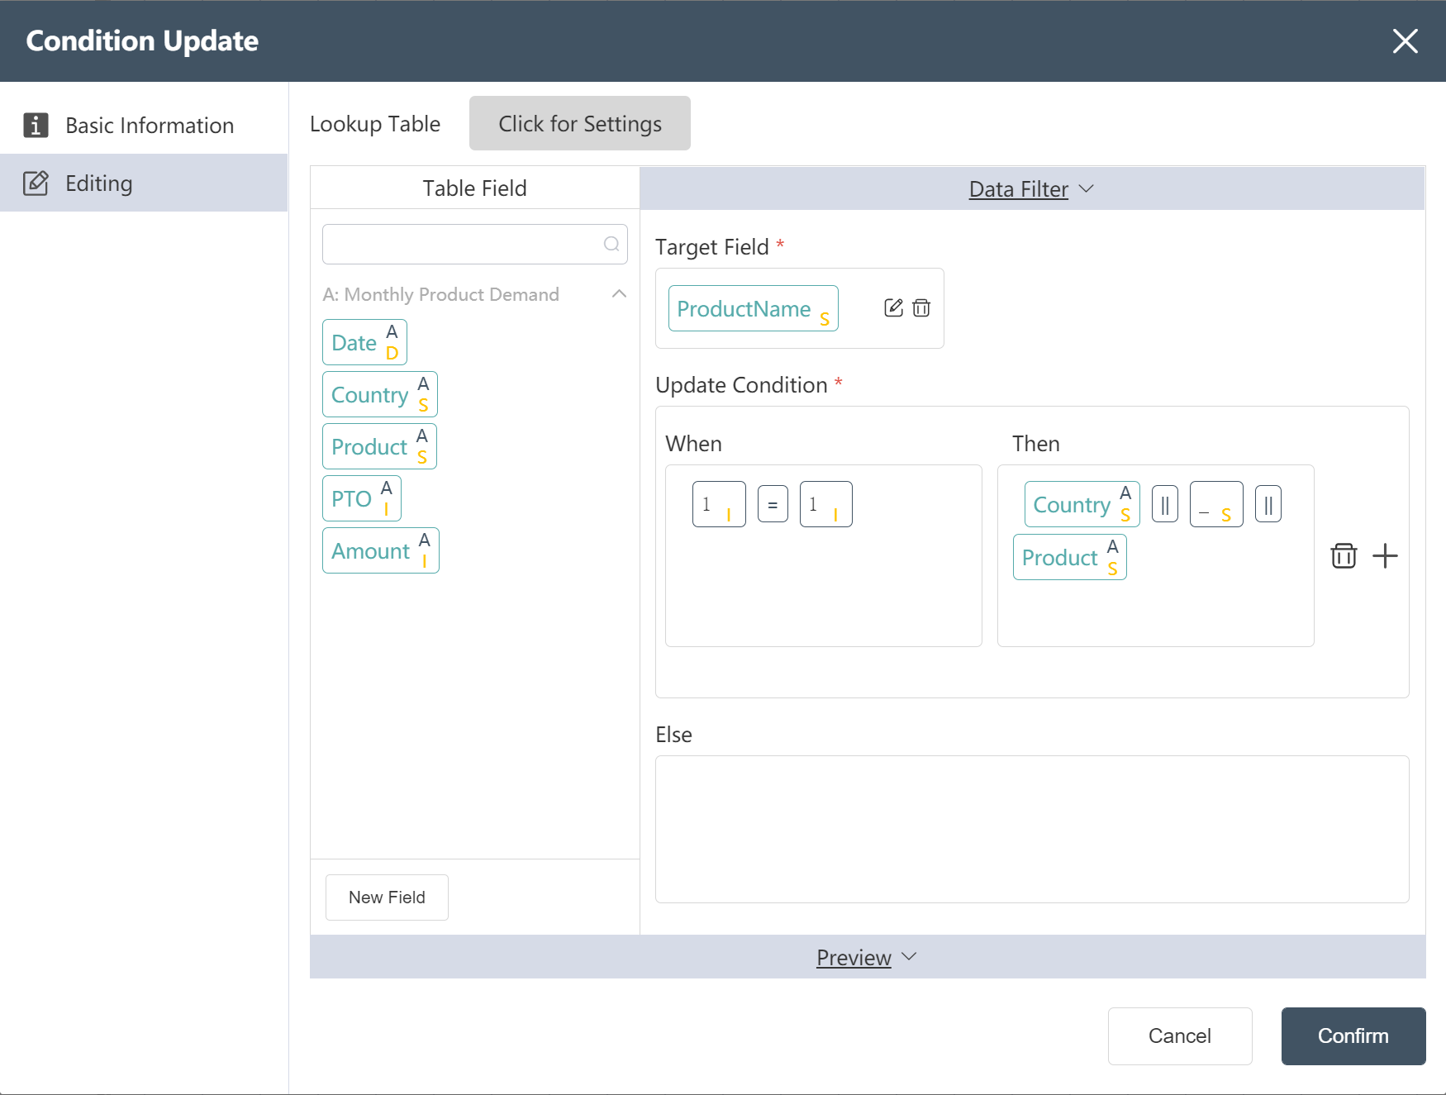Open the Basic Information section
Viewport: 1446px width, 1095px height.
point(144,126)
